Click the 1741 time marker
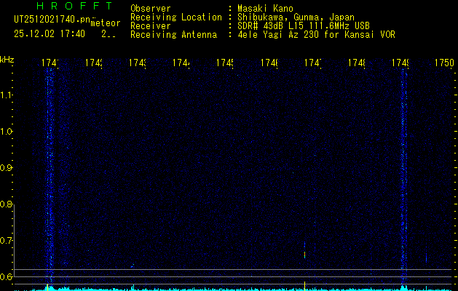 click(x=50, y=64)
